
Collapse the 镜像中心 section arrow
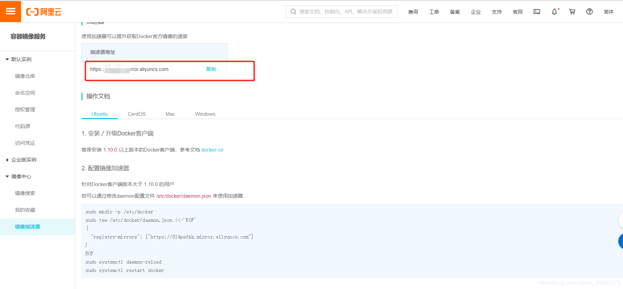7,177
